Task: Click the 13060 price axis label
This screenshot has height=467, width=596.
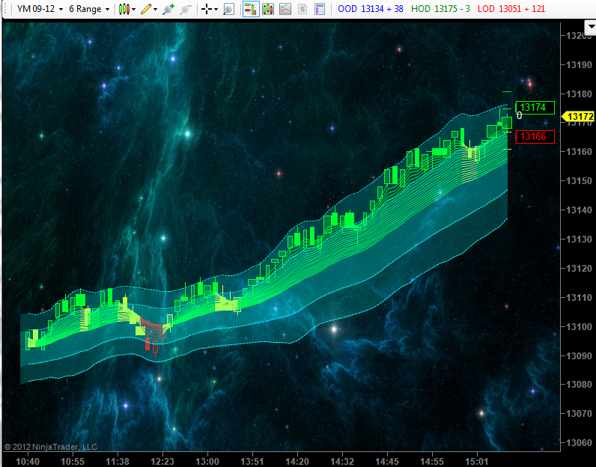Action: click(579, 443)
